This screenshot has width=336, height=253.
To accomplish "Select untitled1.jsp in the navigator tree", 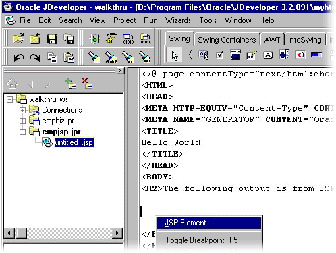I will point(74,142).
